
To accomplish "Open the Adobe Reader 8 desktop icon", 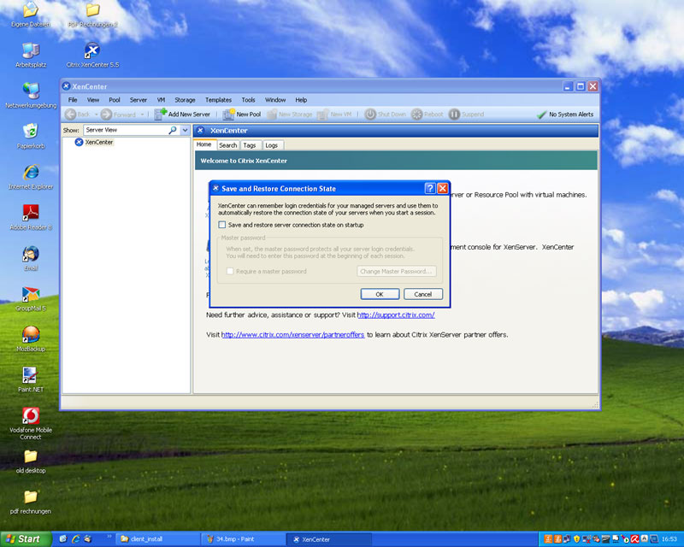I will point(31,213).
